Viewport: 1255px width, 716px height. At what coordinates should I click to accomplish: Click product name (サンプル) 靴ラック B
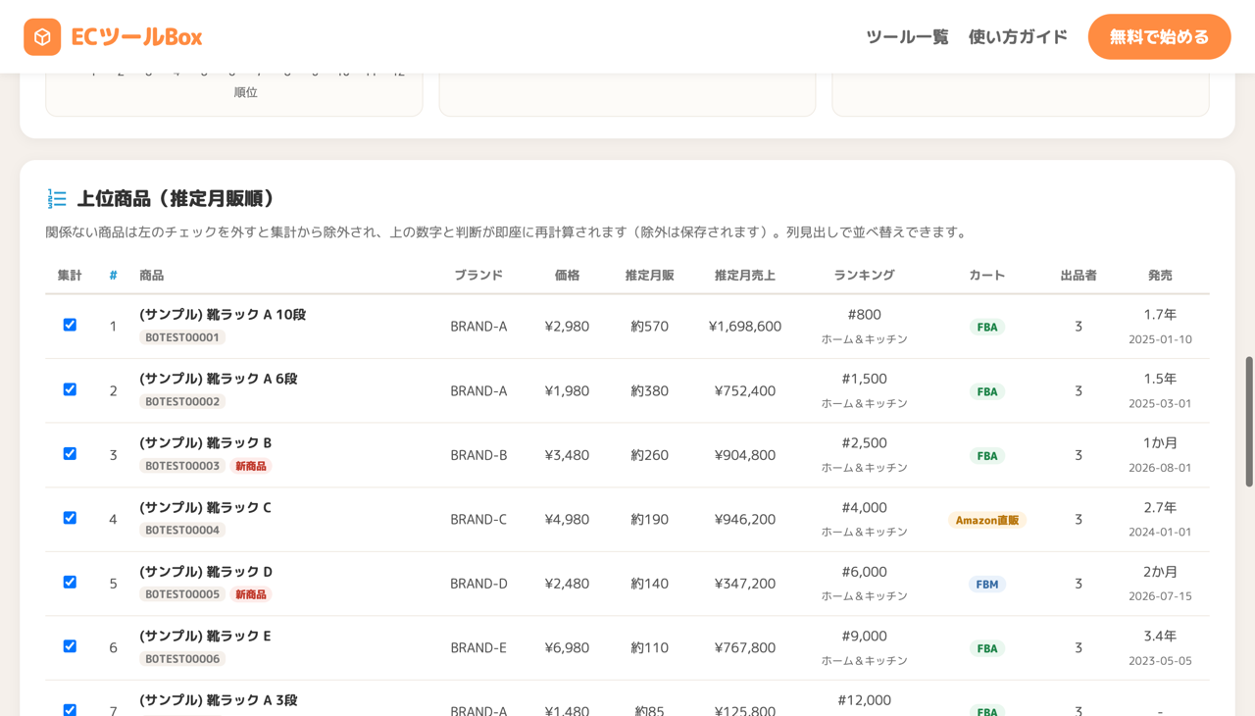[x=205, y=443]
